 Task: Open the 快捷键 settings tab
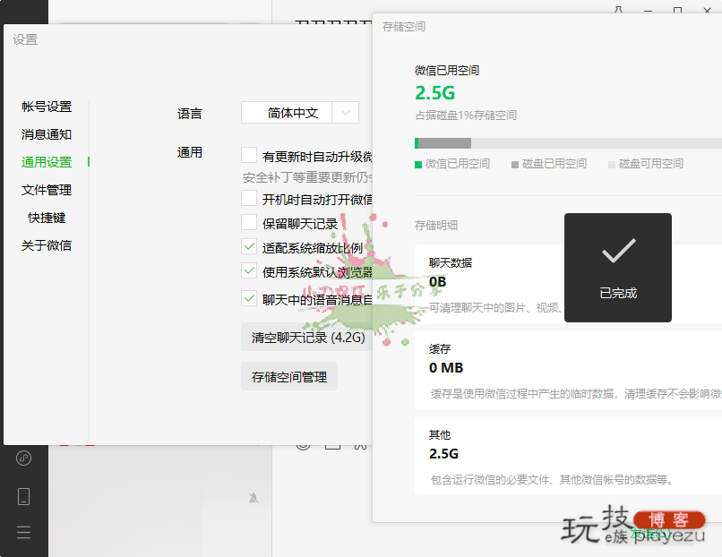(x=47, y=218)
